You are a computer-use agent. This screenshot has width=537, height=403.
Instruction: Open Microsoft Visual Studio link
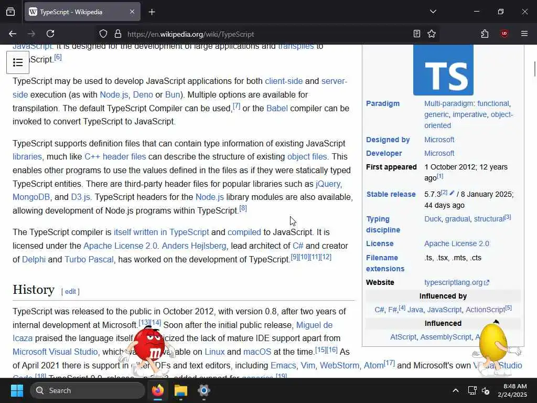(55, 352)
